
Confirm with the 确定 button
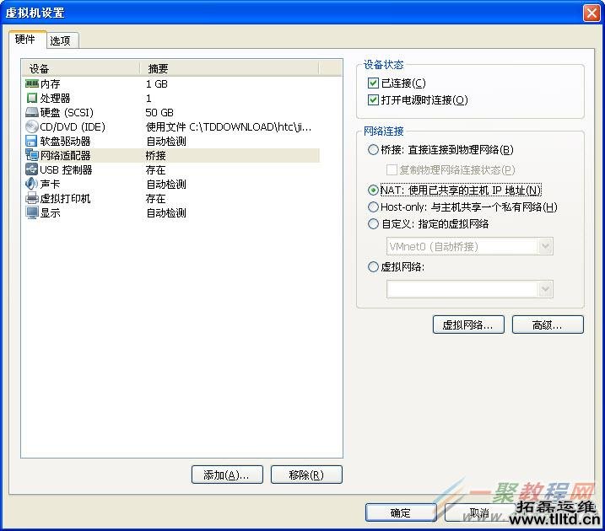point(401,512)
